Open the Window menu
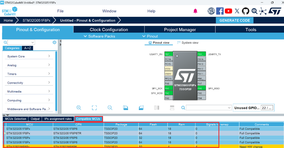The width and height of the screenshot is (284, 148). tap(109, 11)
